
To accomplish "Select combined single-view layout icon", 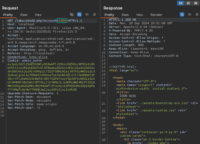I will click(196, 3).
